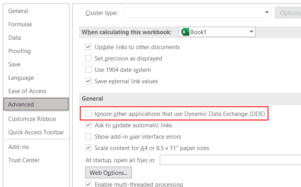
Task: Uncheck Update links to other documents
Action: click(x=88, y=47)
